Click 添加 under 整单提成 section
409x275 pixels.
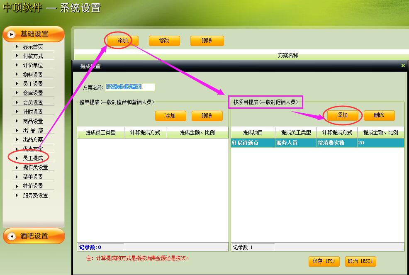point(170,116)
